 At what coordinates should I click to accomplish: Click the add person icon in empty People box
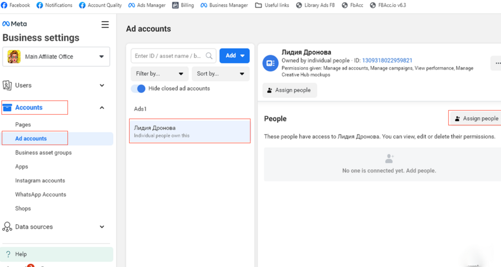[389, 159]
